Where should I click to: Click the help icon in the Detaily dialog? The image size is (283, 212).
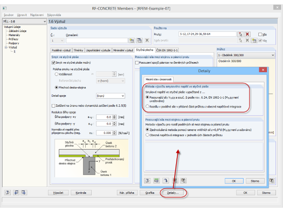147,180
